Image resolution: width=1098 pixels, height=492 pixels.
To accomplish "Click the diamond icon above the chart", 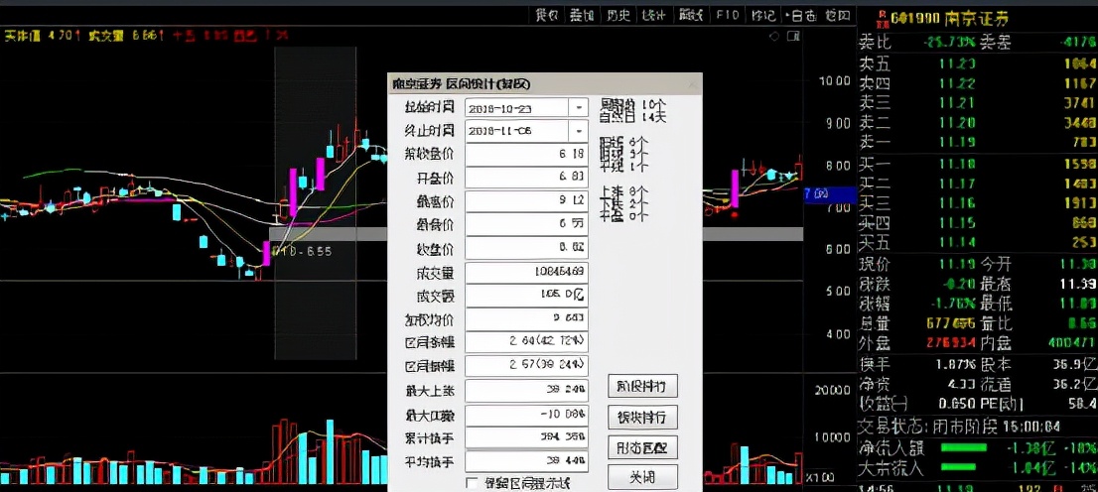I will [774, 37].
